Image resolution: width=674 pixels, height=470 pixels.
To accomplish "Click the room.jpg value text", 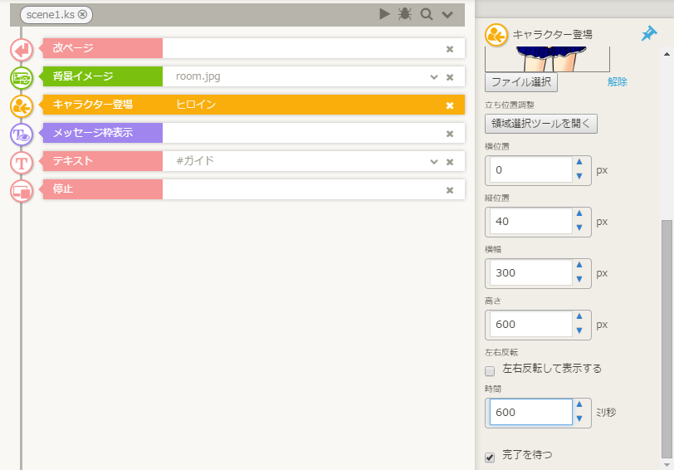I will (198, 76).
